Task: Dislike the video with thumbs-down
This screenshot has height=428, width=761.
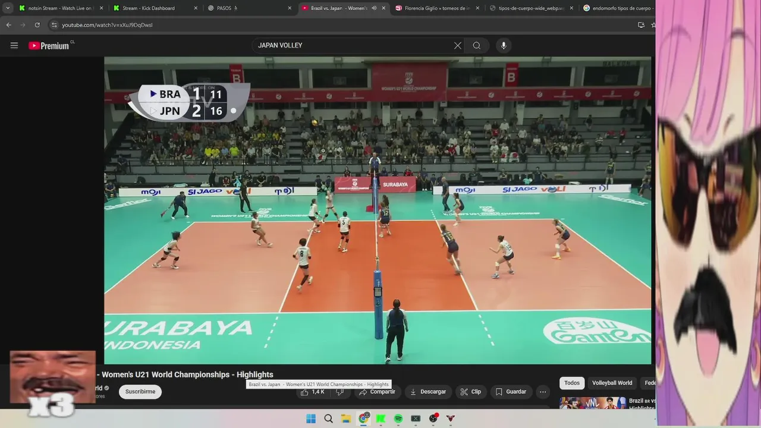Action: [x=340, y=392]
